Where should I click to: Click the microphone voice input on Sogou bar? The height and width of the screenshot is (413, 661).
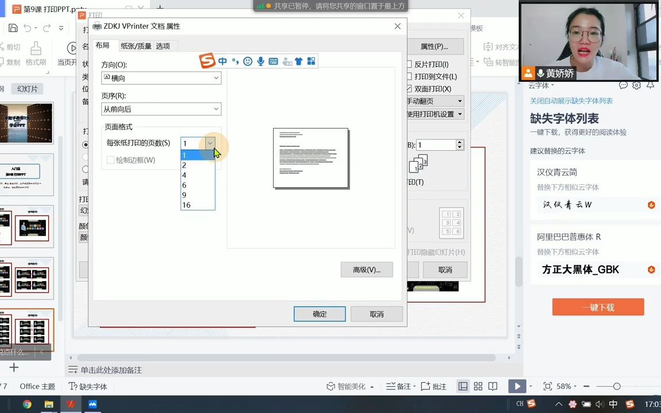pos(260,61)
